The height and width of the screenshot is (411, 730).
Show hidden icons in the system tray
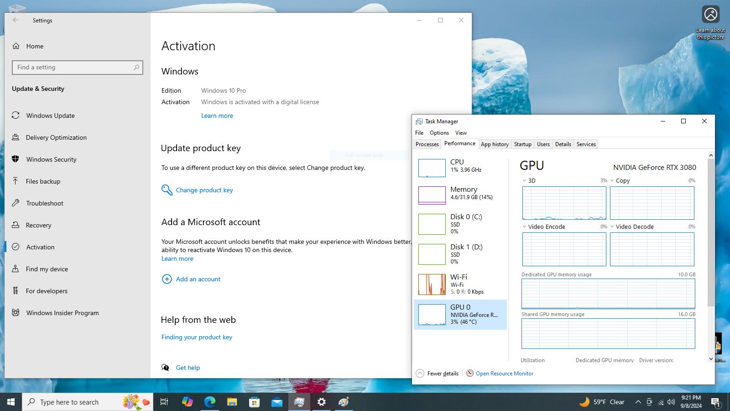click(638, 402)
